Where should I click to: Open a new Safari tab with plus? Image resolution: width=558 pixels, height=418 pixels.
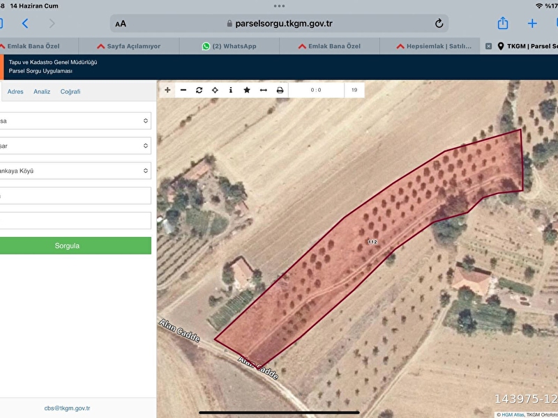(532, 24)
